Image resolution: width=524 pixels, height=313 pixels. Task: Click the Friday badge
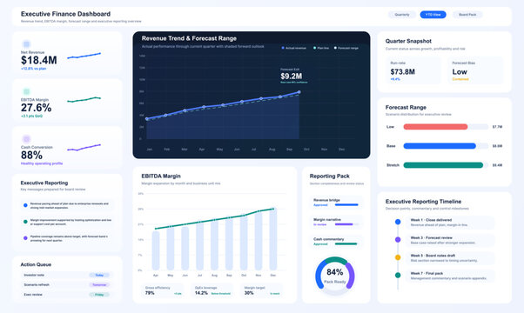99,295
